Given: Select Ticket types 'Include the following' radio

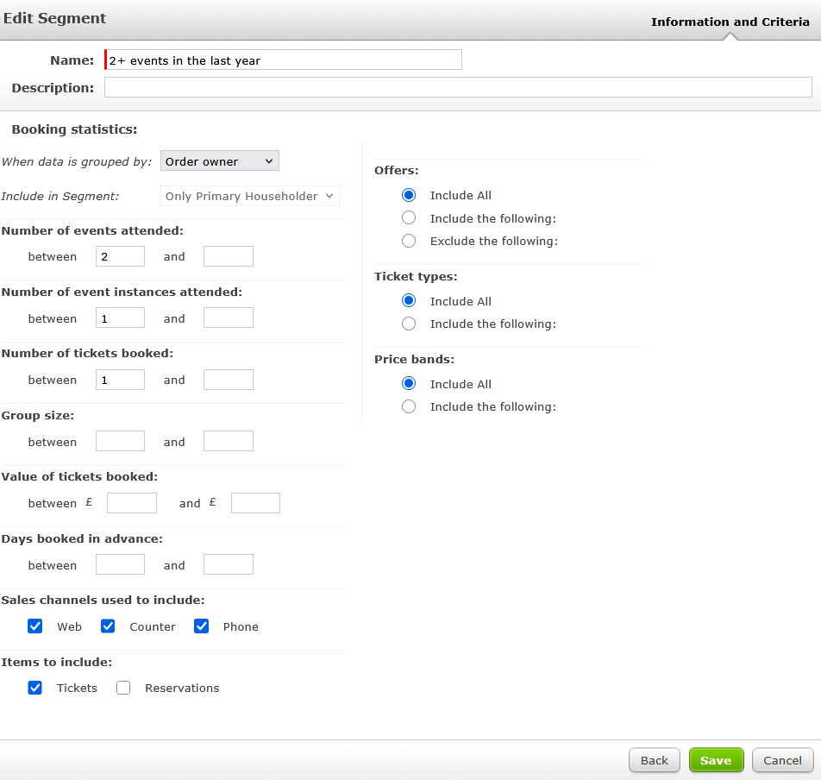Looking at the screenshot, I should click(409, 324).
